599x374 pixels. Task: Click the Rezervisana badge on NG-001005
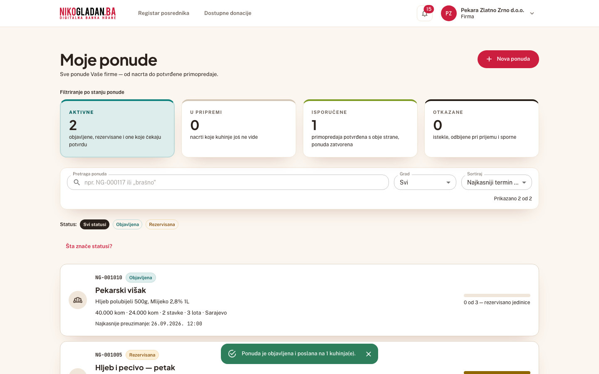pyautogui.click(x=142, y=355)
